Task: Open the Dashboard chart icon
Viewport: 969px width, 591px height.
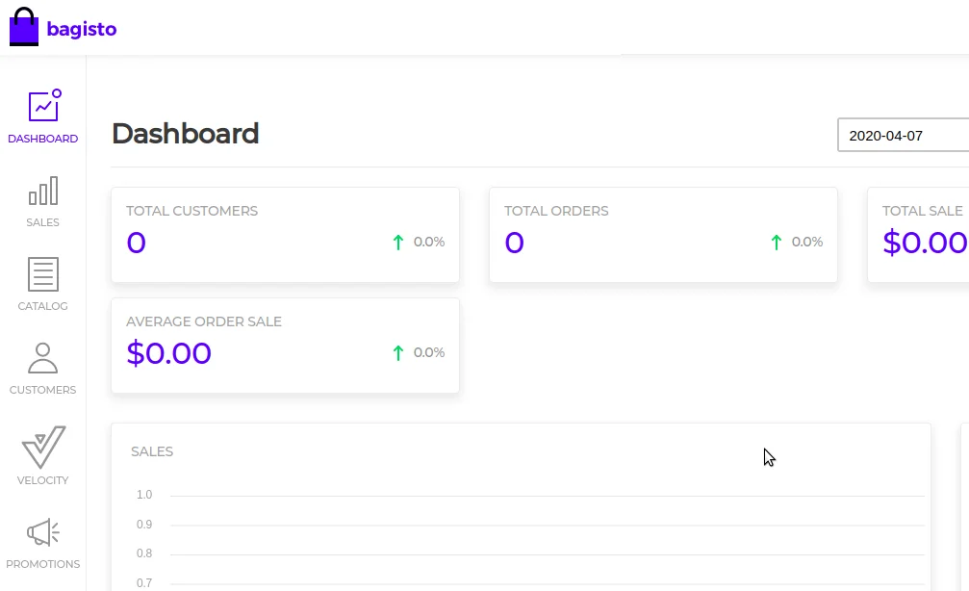Action: tap(43, 106)
